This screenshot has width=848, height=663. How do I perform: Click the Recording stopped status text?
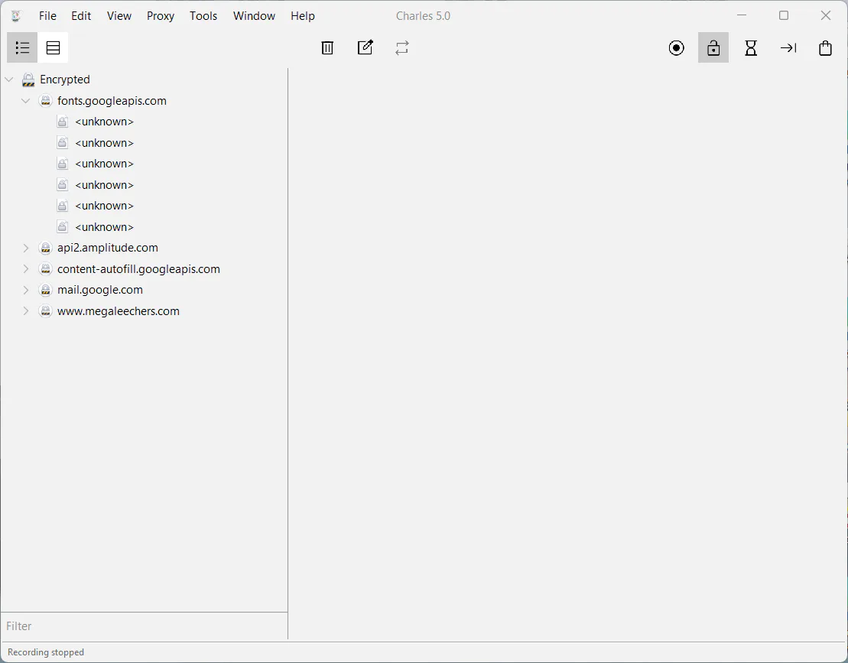coord(46,652)
